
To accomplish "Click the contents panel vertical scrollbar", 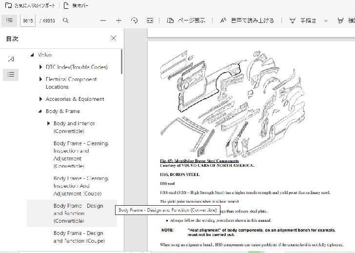I will click(121, 61).
